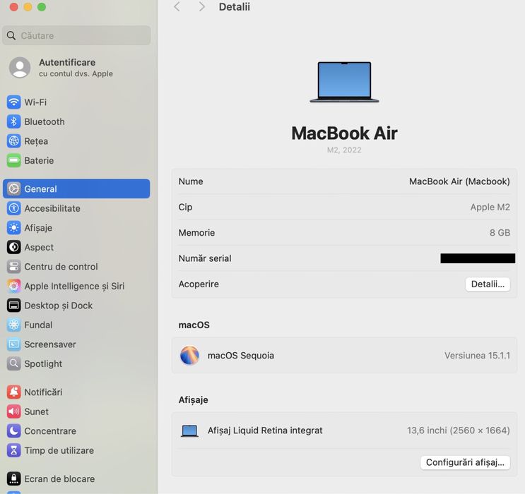
Task: Open Configurări afișaj… button
Action: point(465,462)
